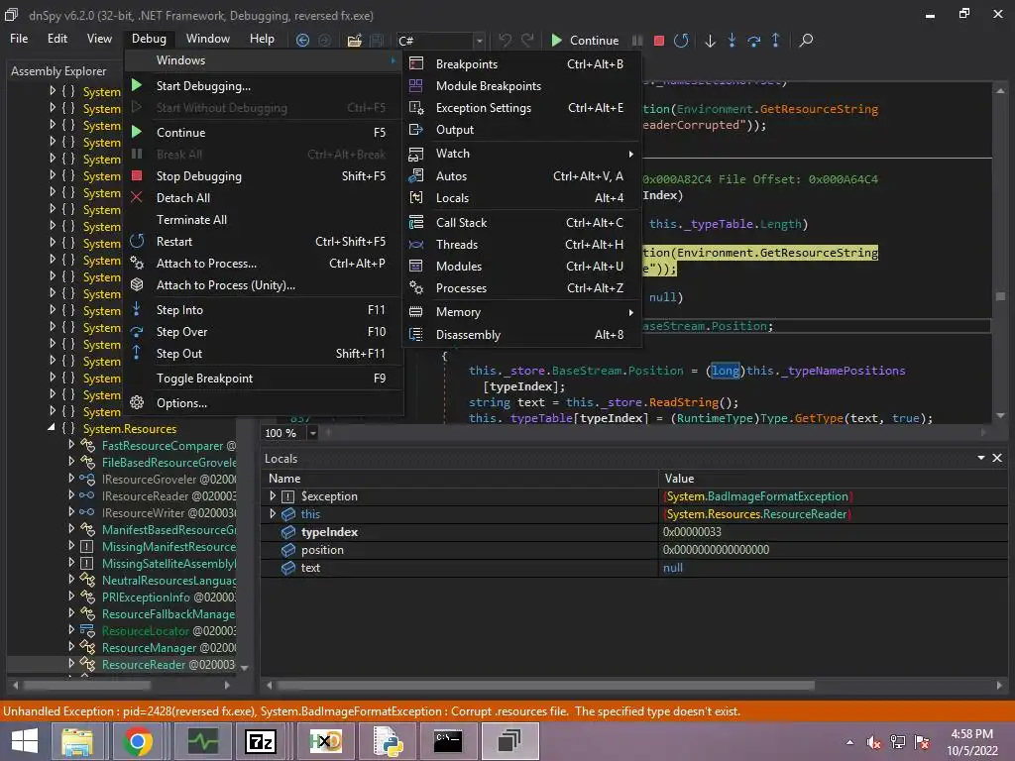Select Step Over from Debug menu
The width and height of the screenshot is (1015, 761).
[181, 332]
